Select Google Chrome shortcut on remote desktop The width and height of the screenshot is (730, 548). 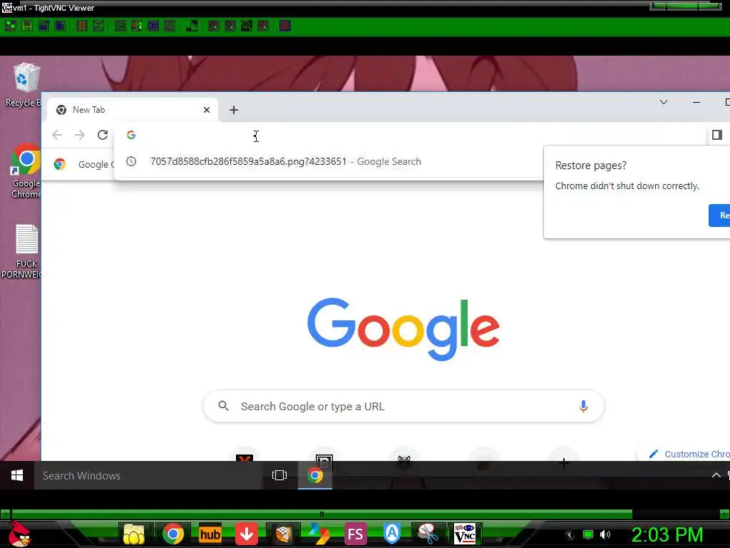point(25,171)
